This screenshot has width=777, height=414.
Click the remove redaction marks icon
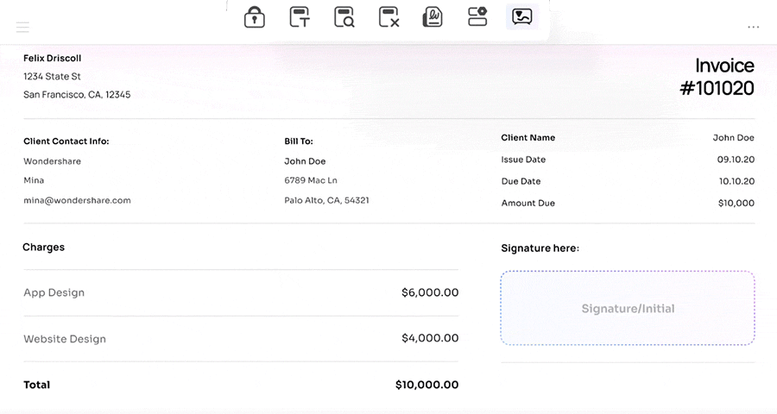(x=388, y=17)
